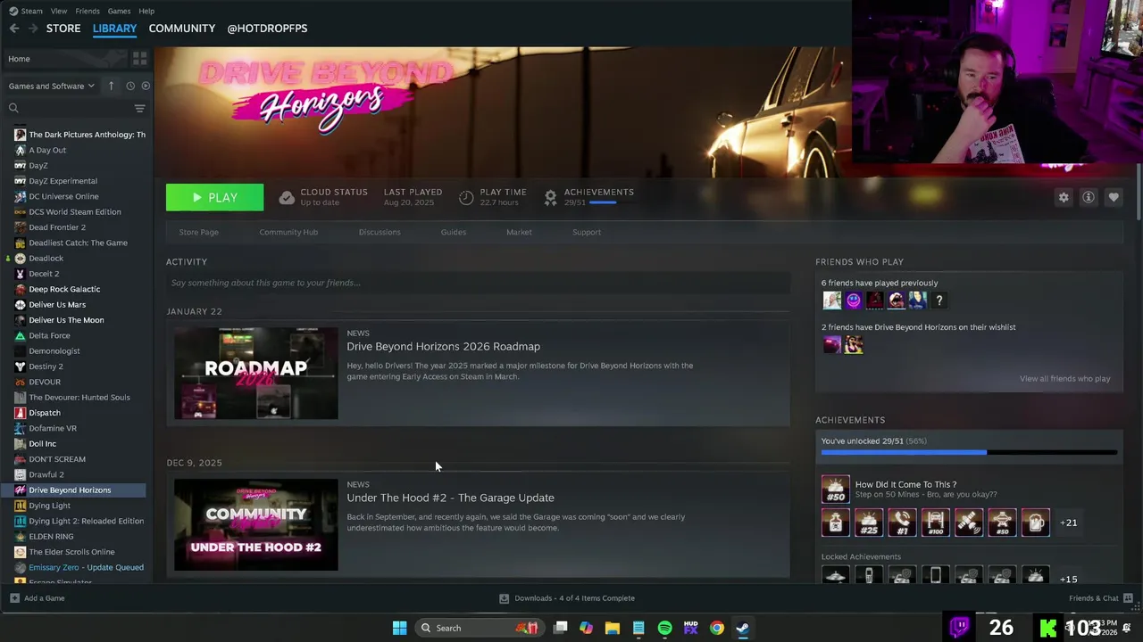Click the activity status input field

478,283
